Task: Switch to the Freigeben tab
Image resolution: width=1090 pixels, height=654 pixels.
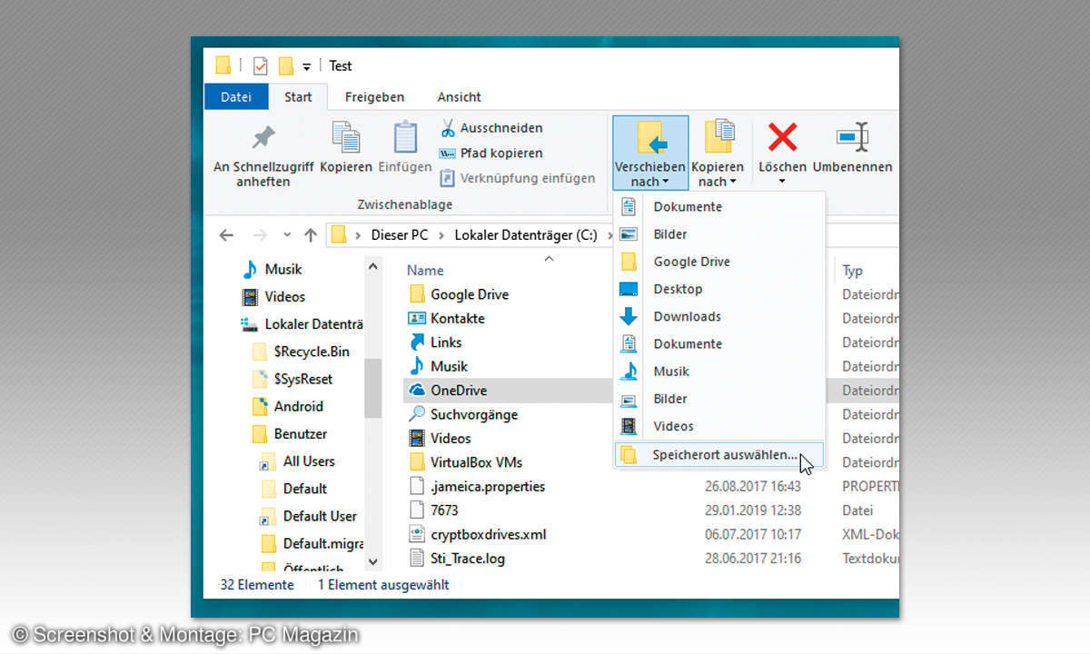Action: point(374,96)
